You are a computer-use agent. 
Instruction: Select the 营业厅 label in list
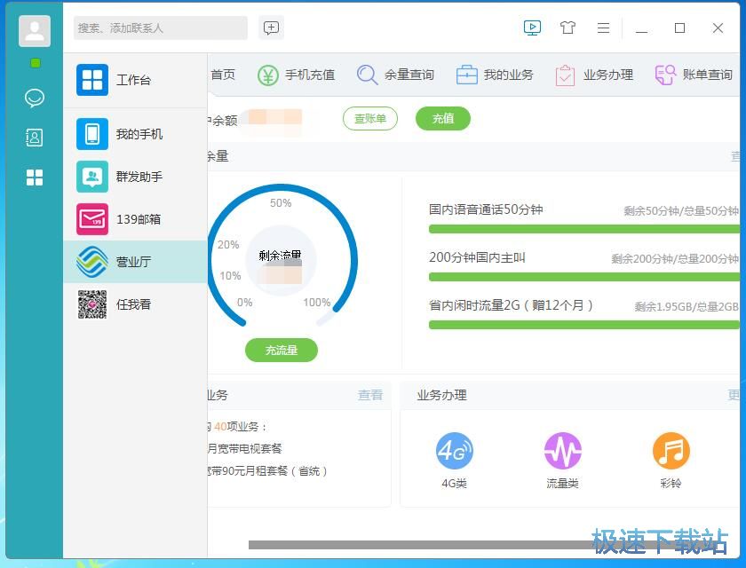pyautogui.click(x=134, y=262)
